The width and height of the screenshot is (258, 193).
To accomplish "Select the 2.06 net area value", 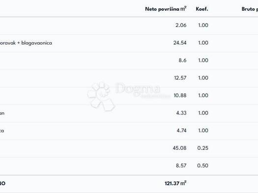I will click(181, 25).
